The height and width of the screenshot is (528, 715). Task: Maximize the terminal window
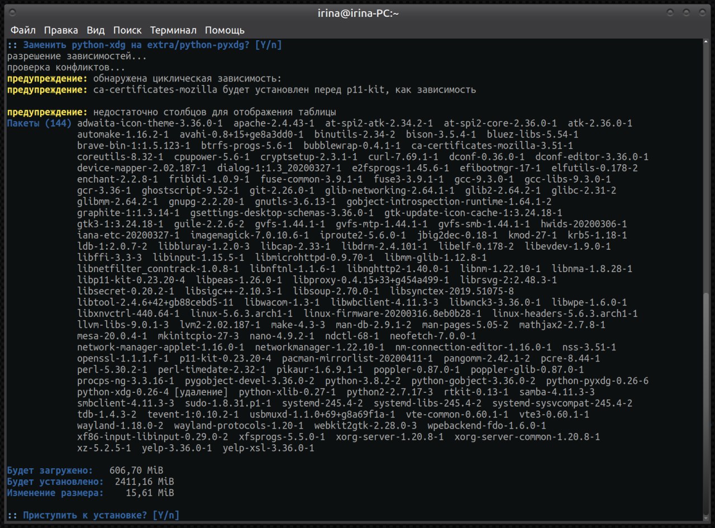tap(687, 12)
